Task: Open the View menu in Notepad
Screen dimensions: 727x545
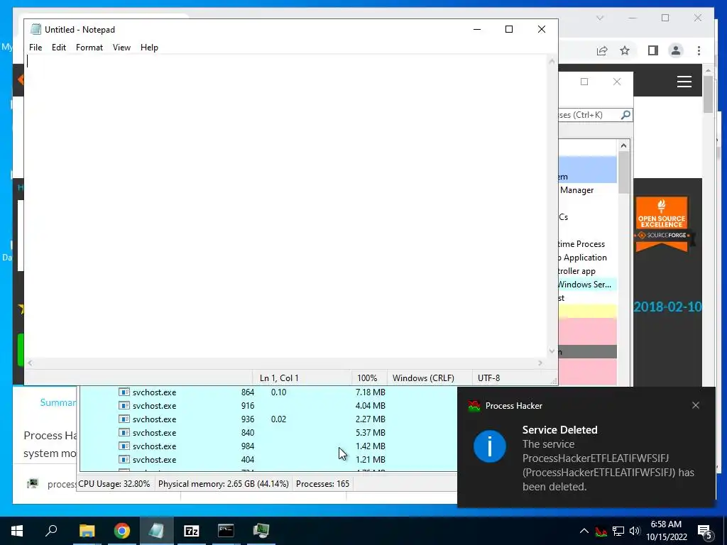Action: pos(121,48)
